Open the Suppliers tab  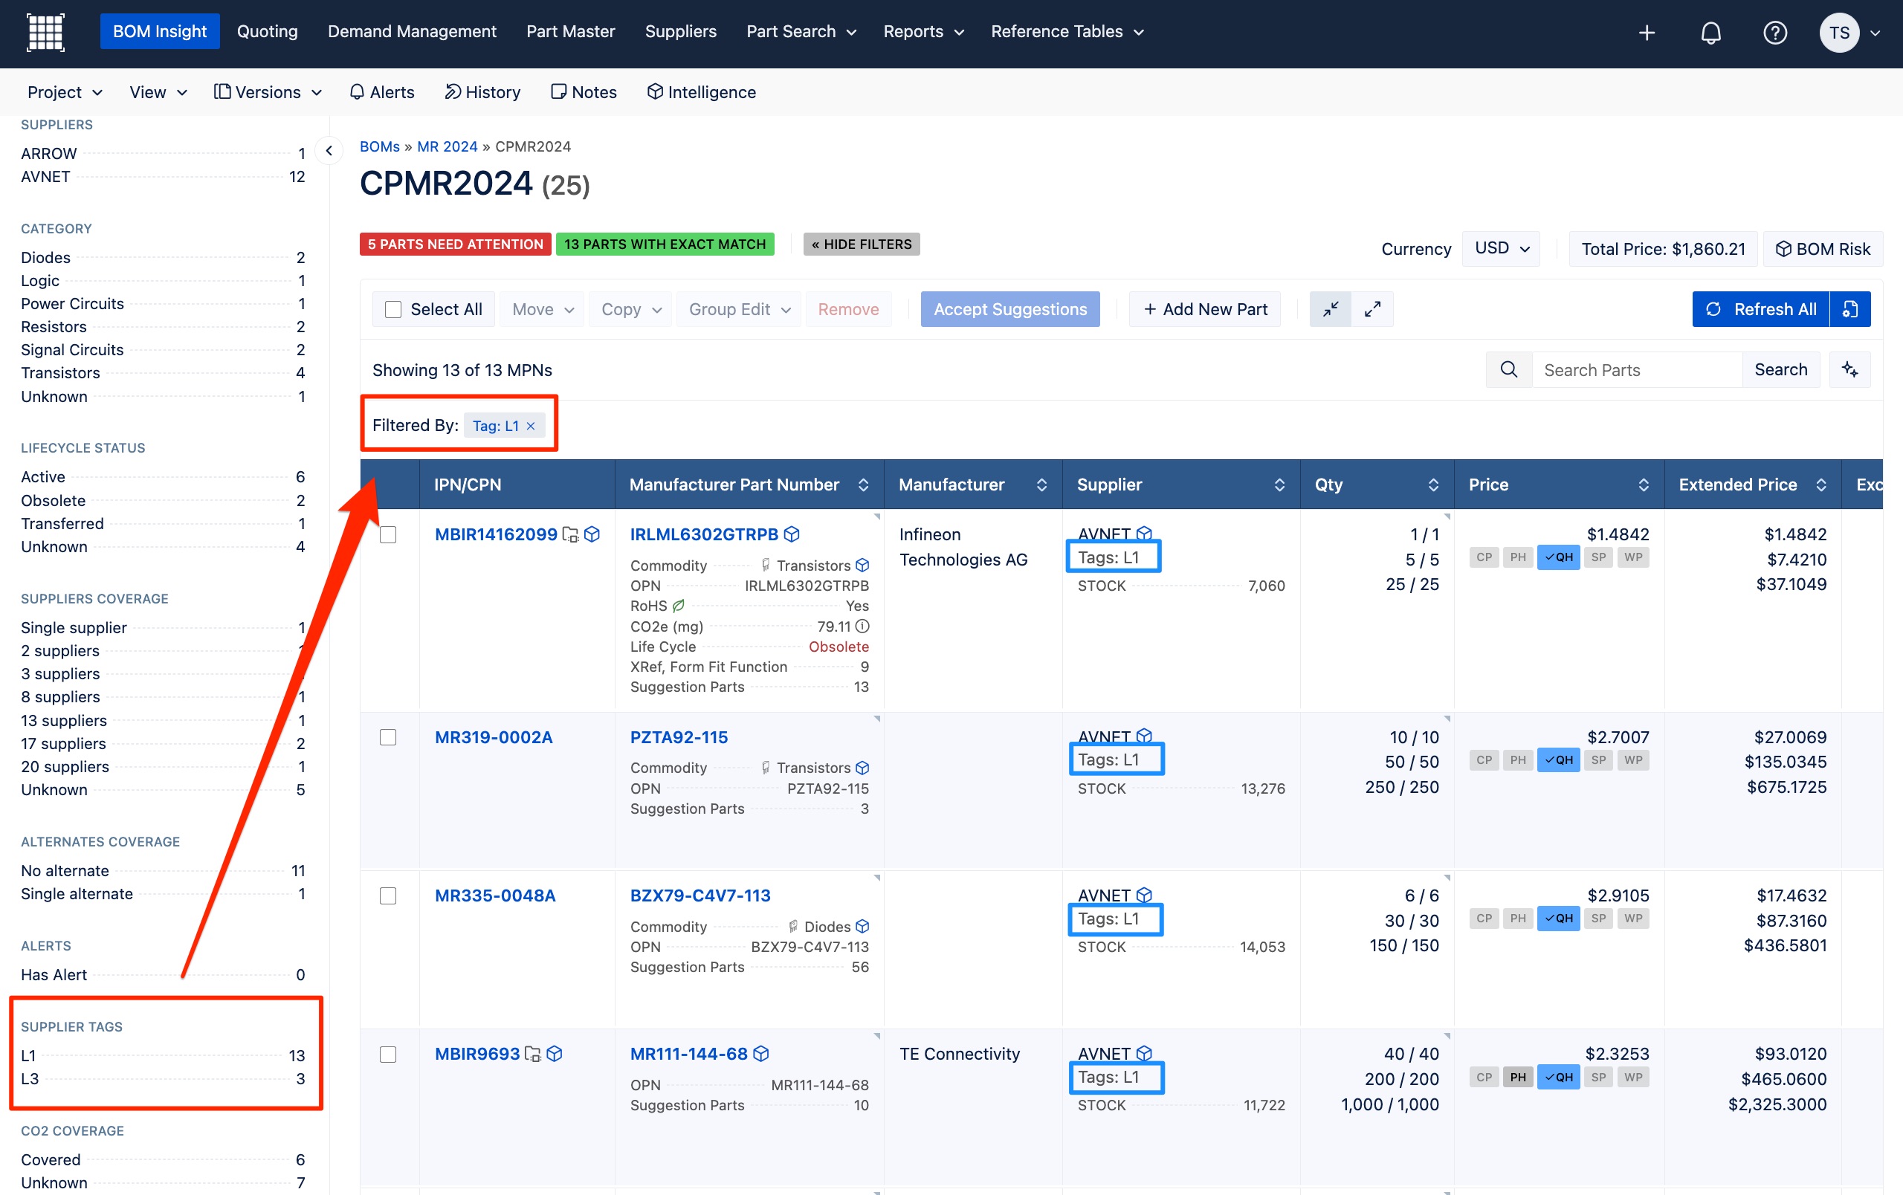[x=680, y=32]
